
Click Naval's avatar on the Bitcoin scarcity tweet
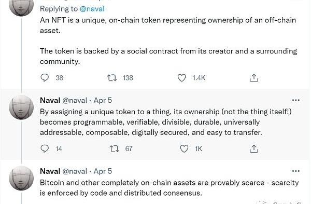(21, 178)
